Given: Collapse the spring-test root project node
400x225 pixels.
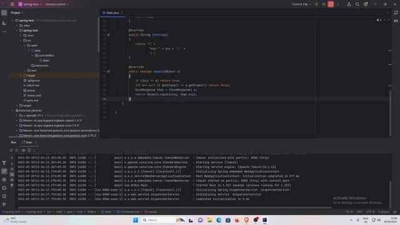Looking at the screenshot, I should pyautogui.click(x=12, y=21).
